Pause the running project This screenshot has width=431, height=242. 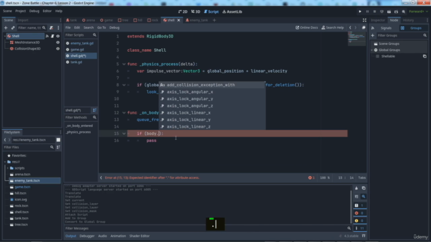pos(367,11)
